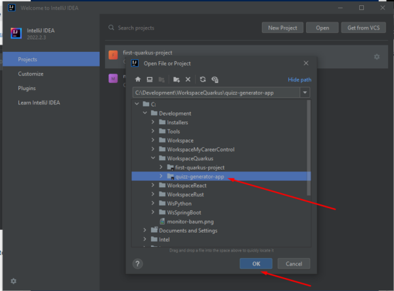Select the monitor-baum.png file
Viewport: 394px width, 291px height.
[x=190, y=221]
